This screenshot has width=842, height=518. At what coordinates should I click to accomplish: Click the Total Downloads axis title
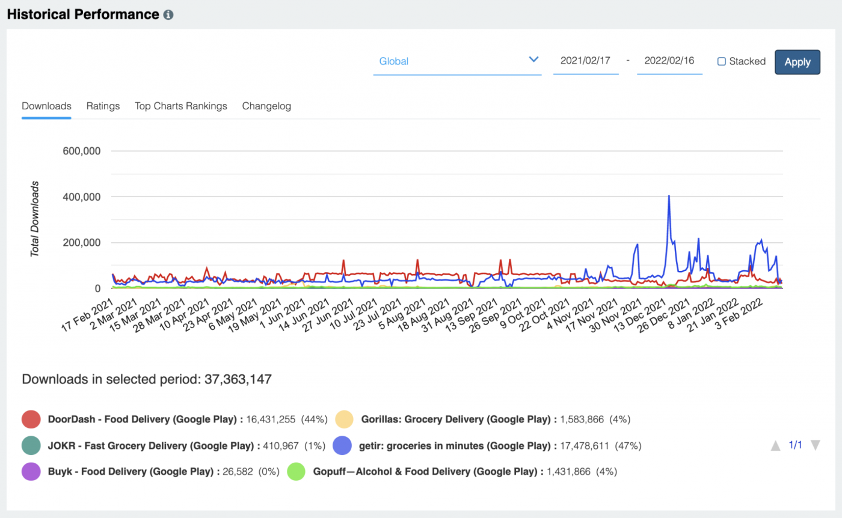click(x=35, y=219)
